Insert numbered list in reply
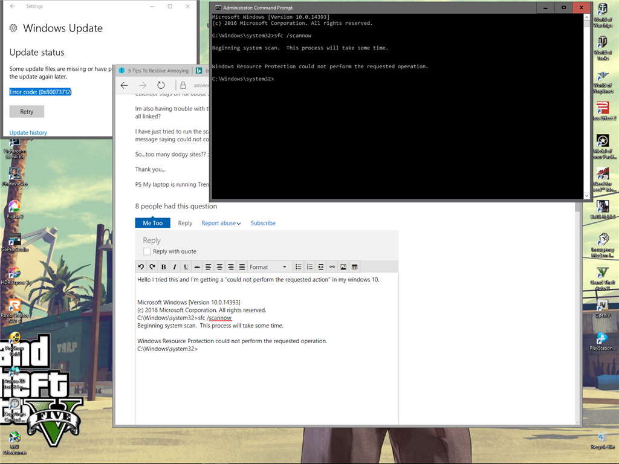 pyautogui.click(x=309, y=267)
